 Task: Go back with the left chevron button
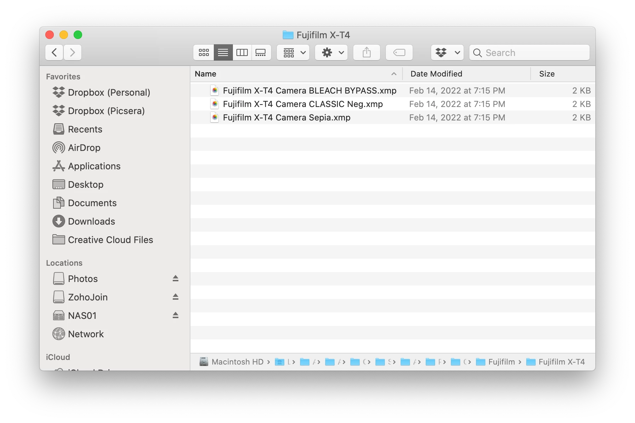pos(54,52)
